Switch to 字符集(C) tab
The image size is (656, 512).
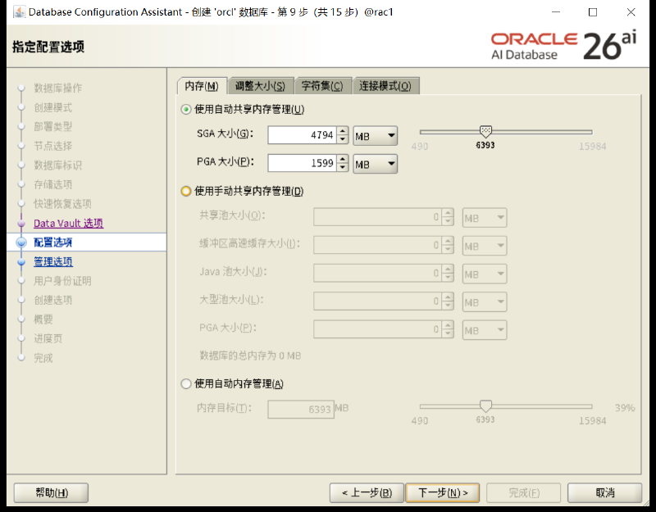[322, 86]
